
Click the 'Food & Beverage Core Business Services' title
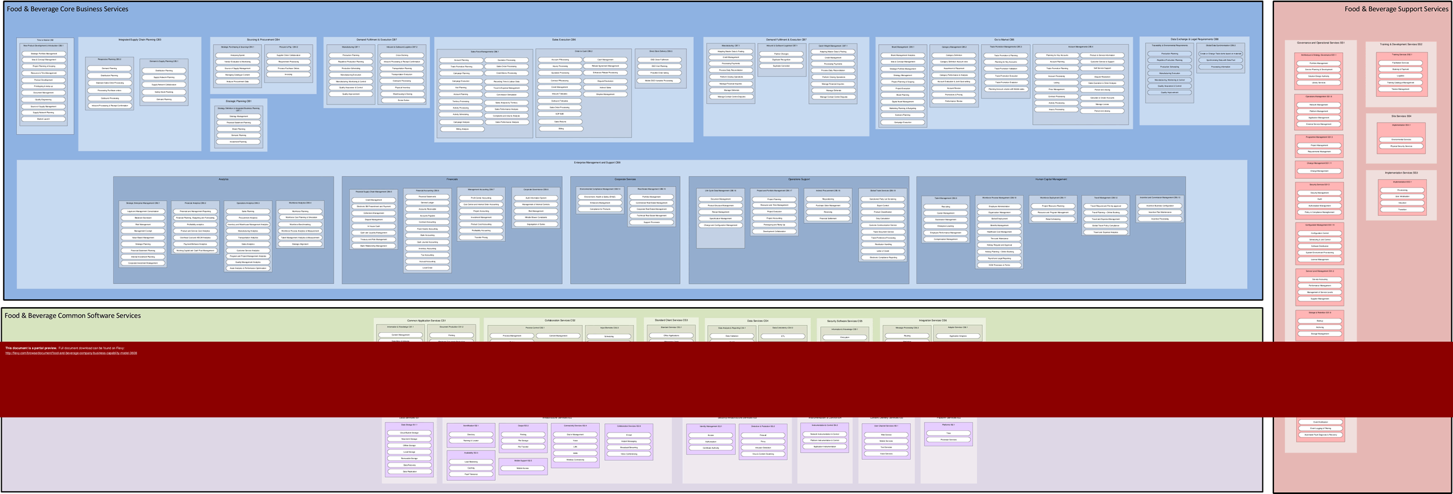coord(67,9)
